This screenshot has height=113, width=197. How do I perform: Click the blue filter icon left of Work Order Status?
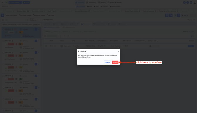coord(2,15)
